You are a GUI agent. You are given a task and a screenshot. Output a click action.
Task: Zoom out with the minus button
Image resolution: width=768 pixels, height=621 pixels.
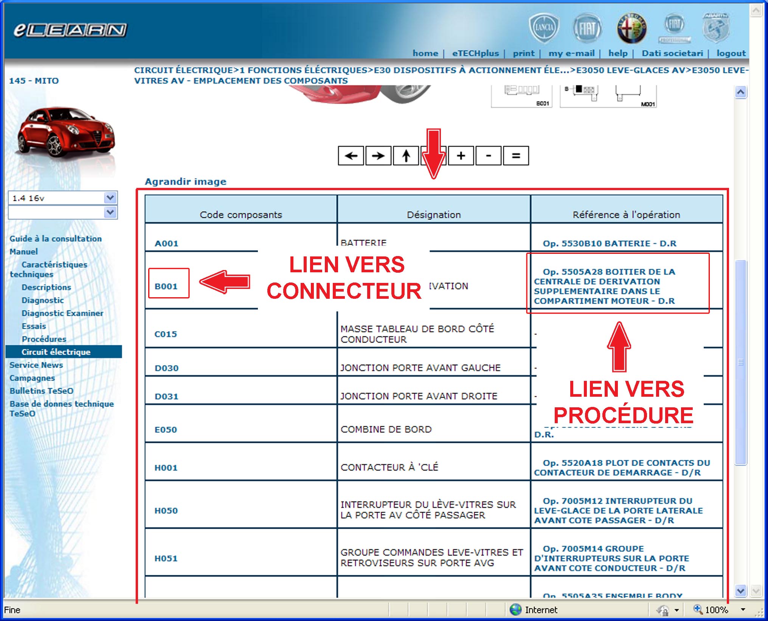[x=488, y=156]
